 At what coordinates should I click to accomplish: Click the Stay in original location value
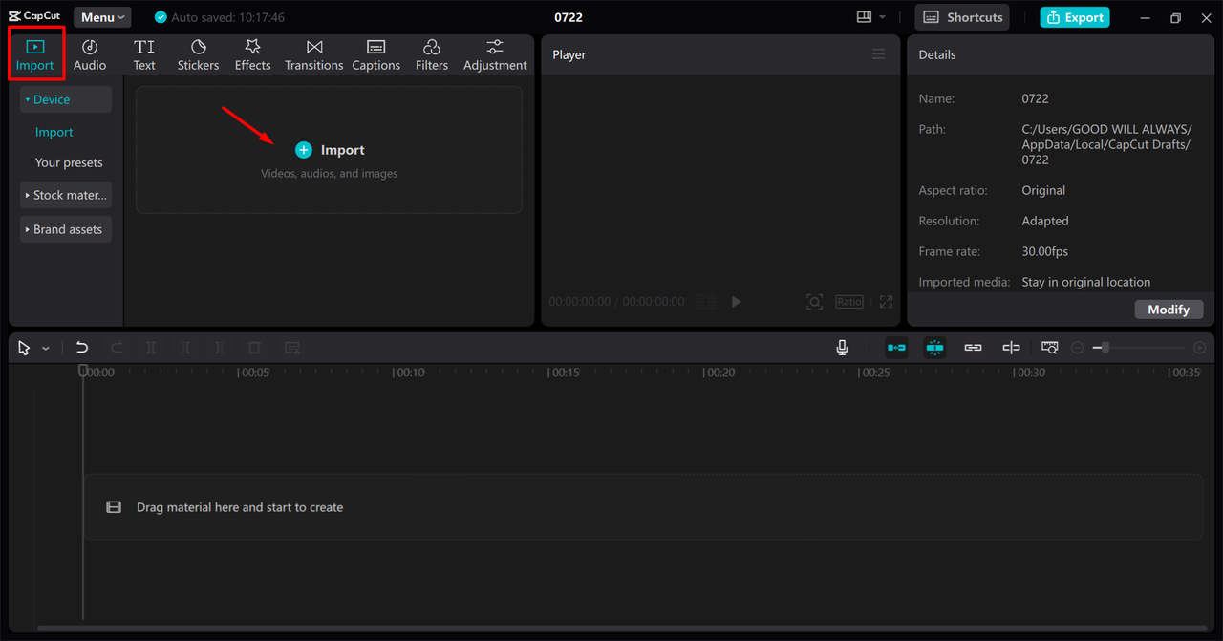[x=1085, y=282]
